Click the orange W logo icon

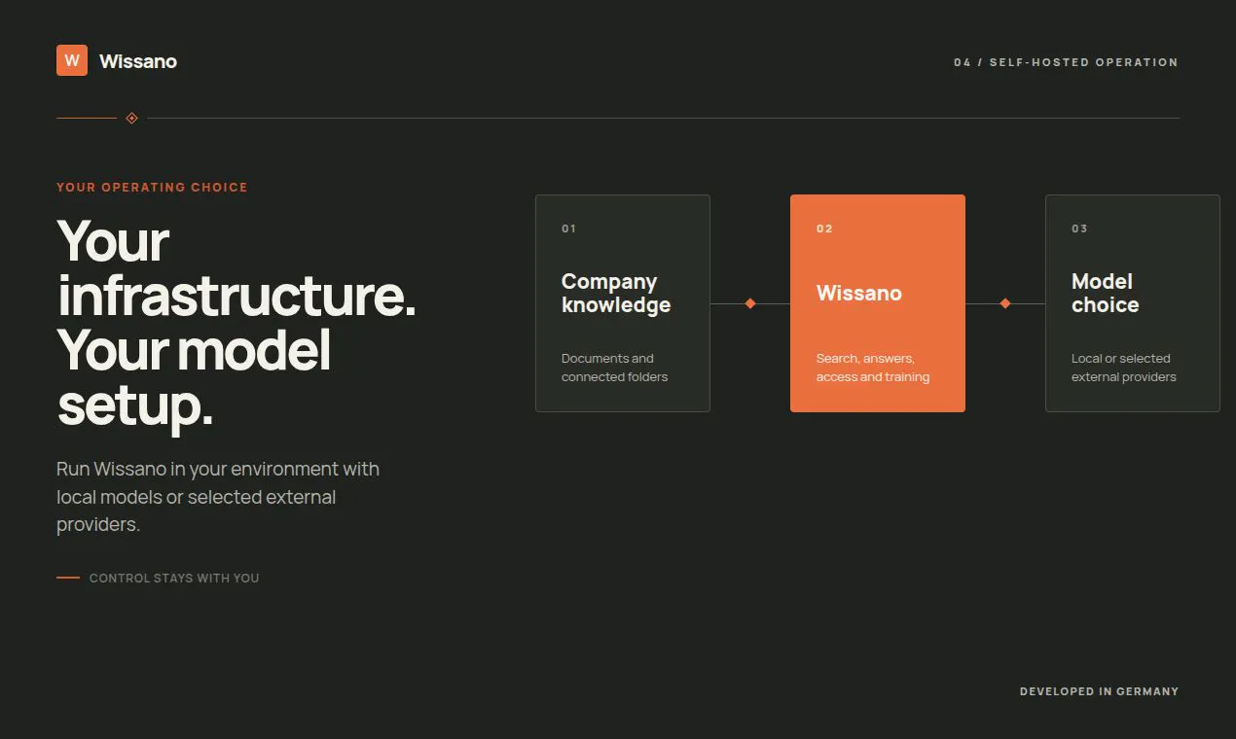click(72, 60)
